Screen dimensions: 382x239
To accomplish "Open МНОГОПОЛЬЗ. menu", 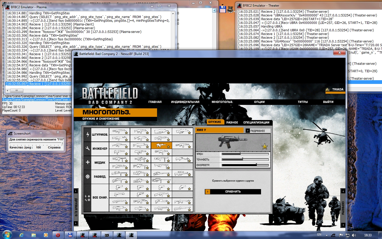I will point(222,102).
